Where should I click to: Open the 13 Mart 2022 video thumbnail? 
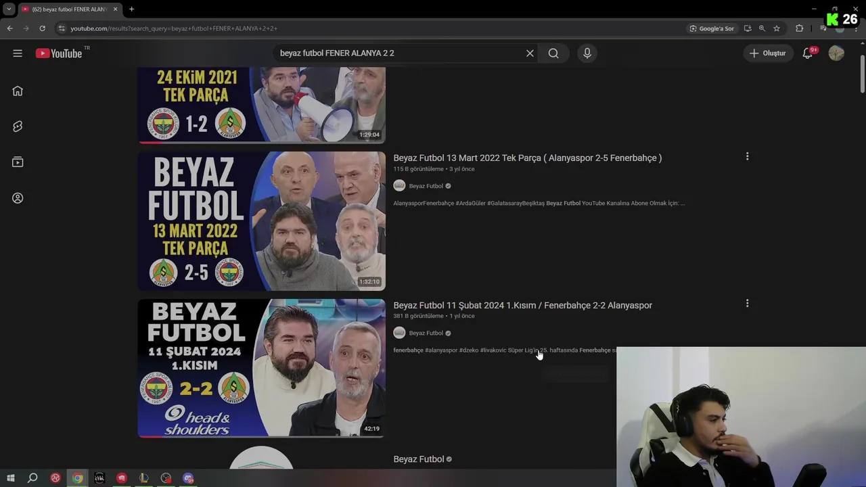coord(262,221)
